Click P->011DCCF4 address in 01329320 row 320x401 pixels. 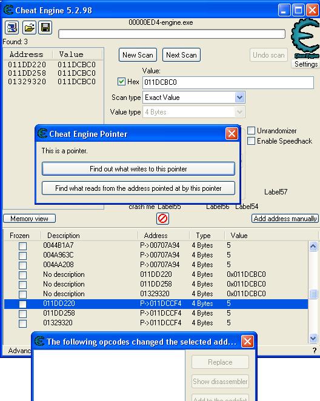pyautogui.click(x=161, y=323)
